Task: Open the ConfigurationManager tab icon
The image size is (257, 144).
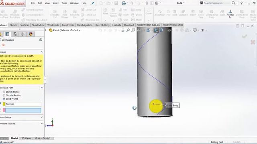Action: point(15,34)
